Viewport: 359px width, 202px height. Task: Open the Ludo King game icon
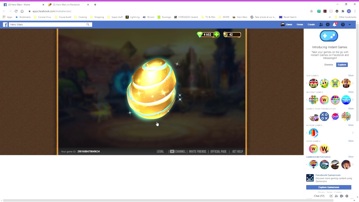click(x=313, y=100)
